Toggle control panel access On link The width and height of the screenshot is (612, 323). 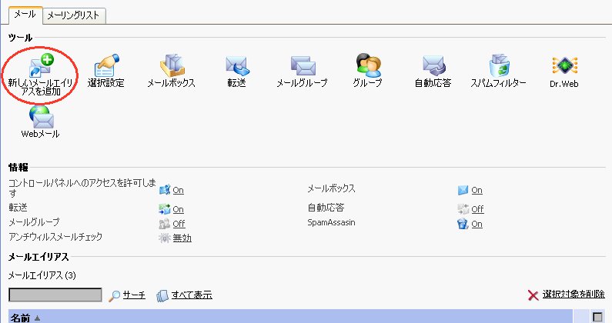click(178, 190)
